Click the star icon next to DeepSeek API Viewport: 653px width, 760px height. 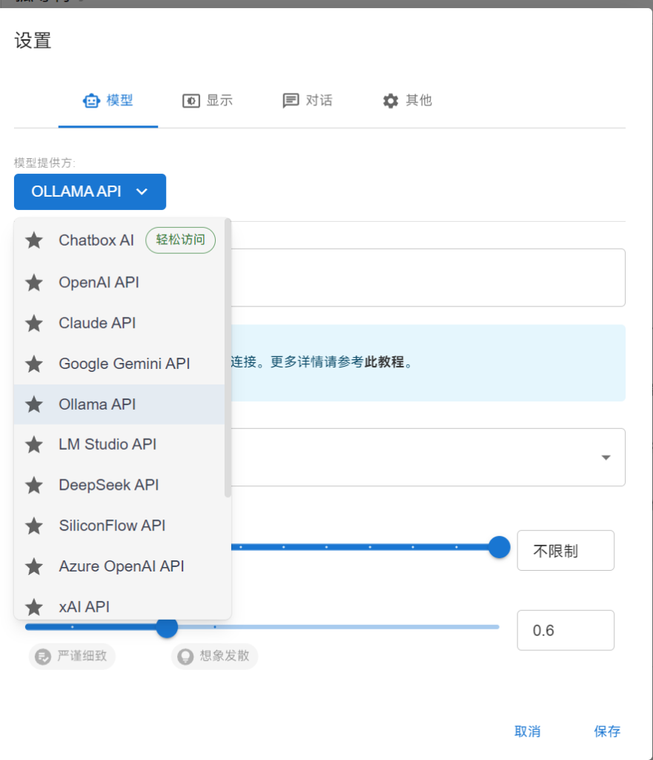click(x=34, y=485)
